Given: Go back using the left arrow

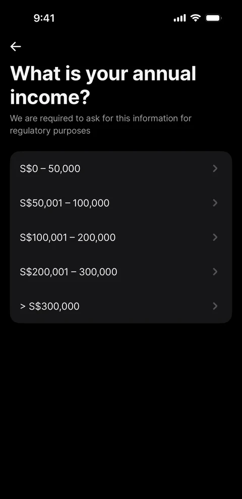Looking at the screenshot, I should click(x=15, y=46).
